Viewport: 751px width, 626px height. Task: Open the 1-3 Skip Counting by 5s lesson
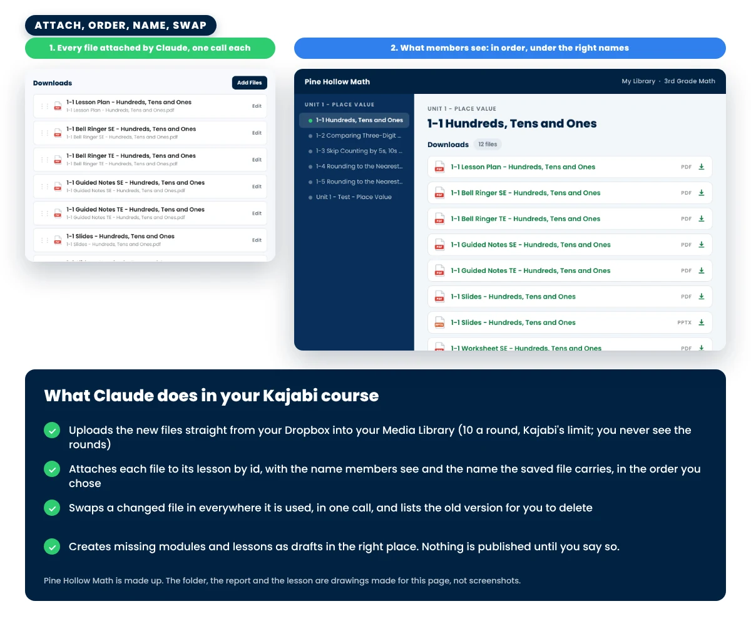click(354, 151)
